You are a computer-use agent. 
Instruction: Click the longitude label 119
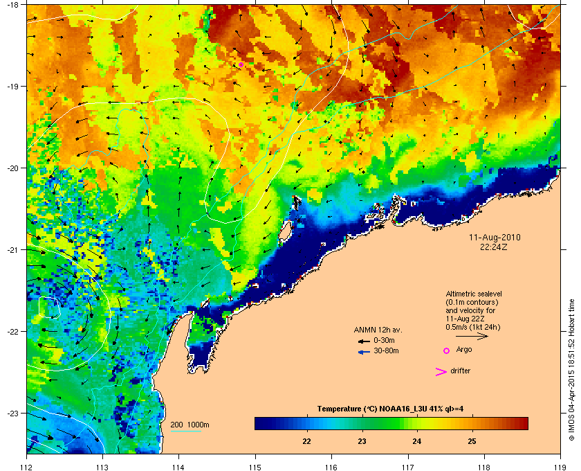(560, 467)
